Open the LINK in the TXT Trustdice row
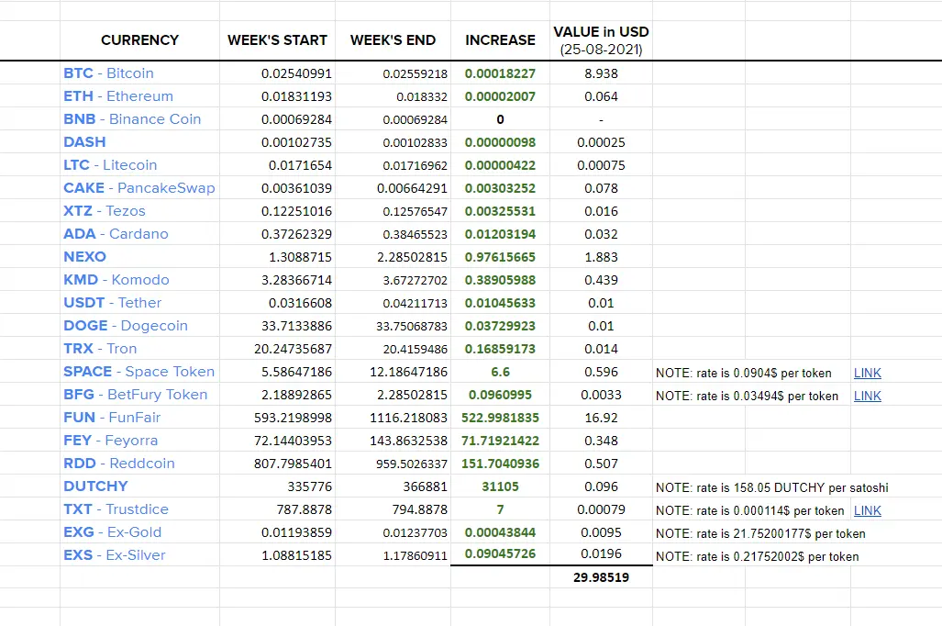 pos(867,510)
